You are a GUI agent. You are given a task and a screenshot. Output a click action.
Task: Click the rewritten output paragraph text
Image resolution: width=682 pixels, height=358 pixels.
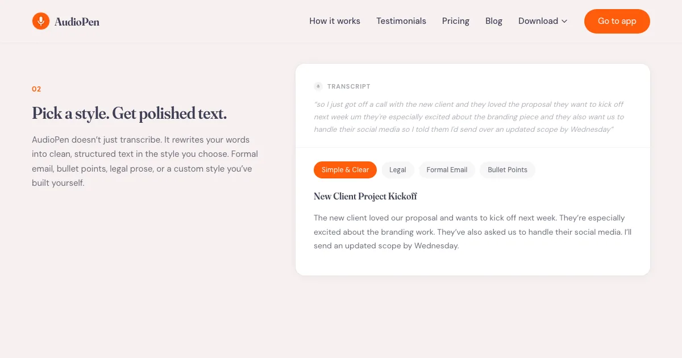click(472, 232)
